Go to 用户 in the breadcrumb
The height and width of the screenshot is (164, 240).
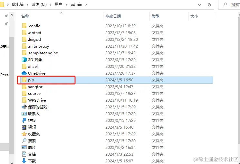(x=58, y=5)
